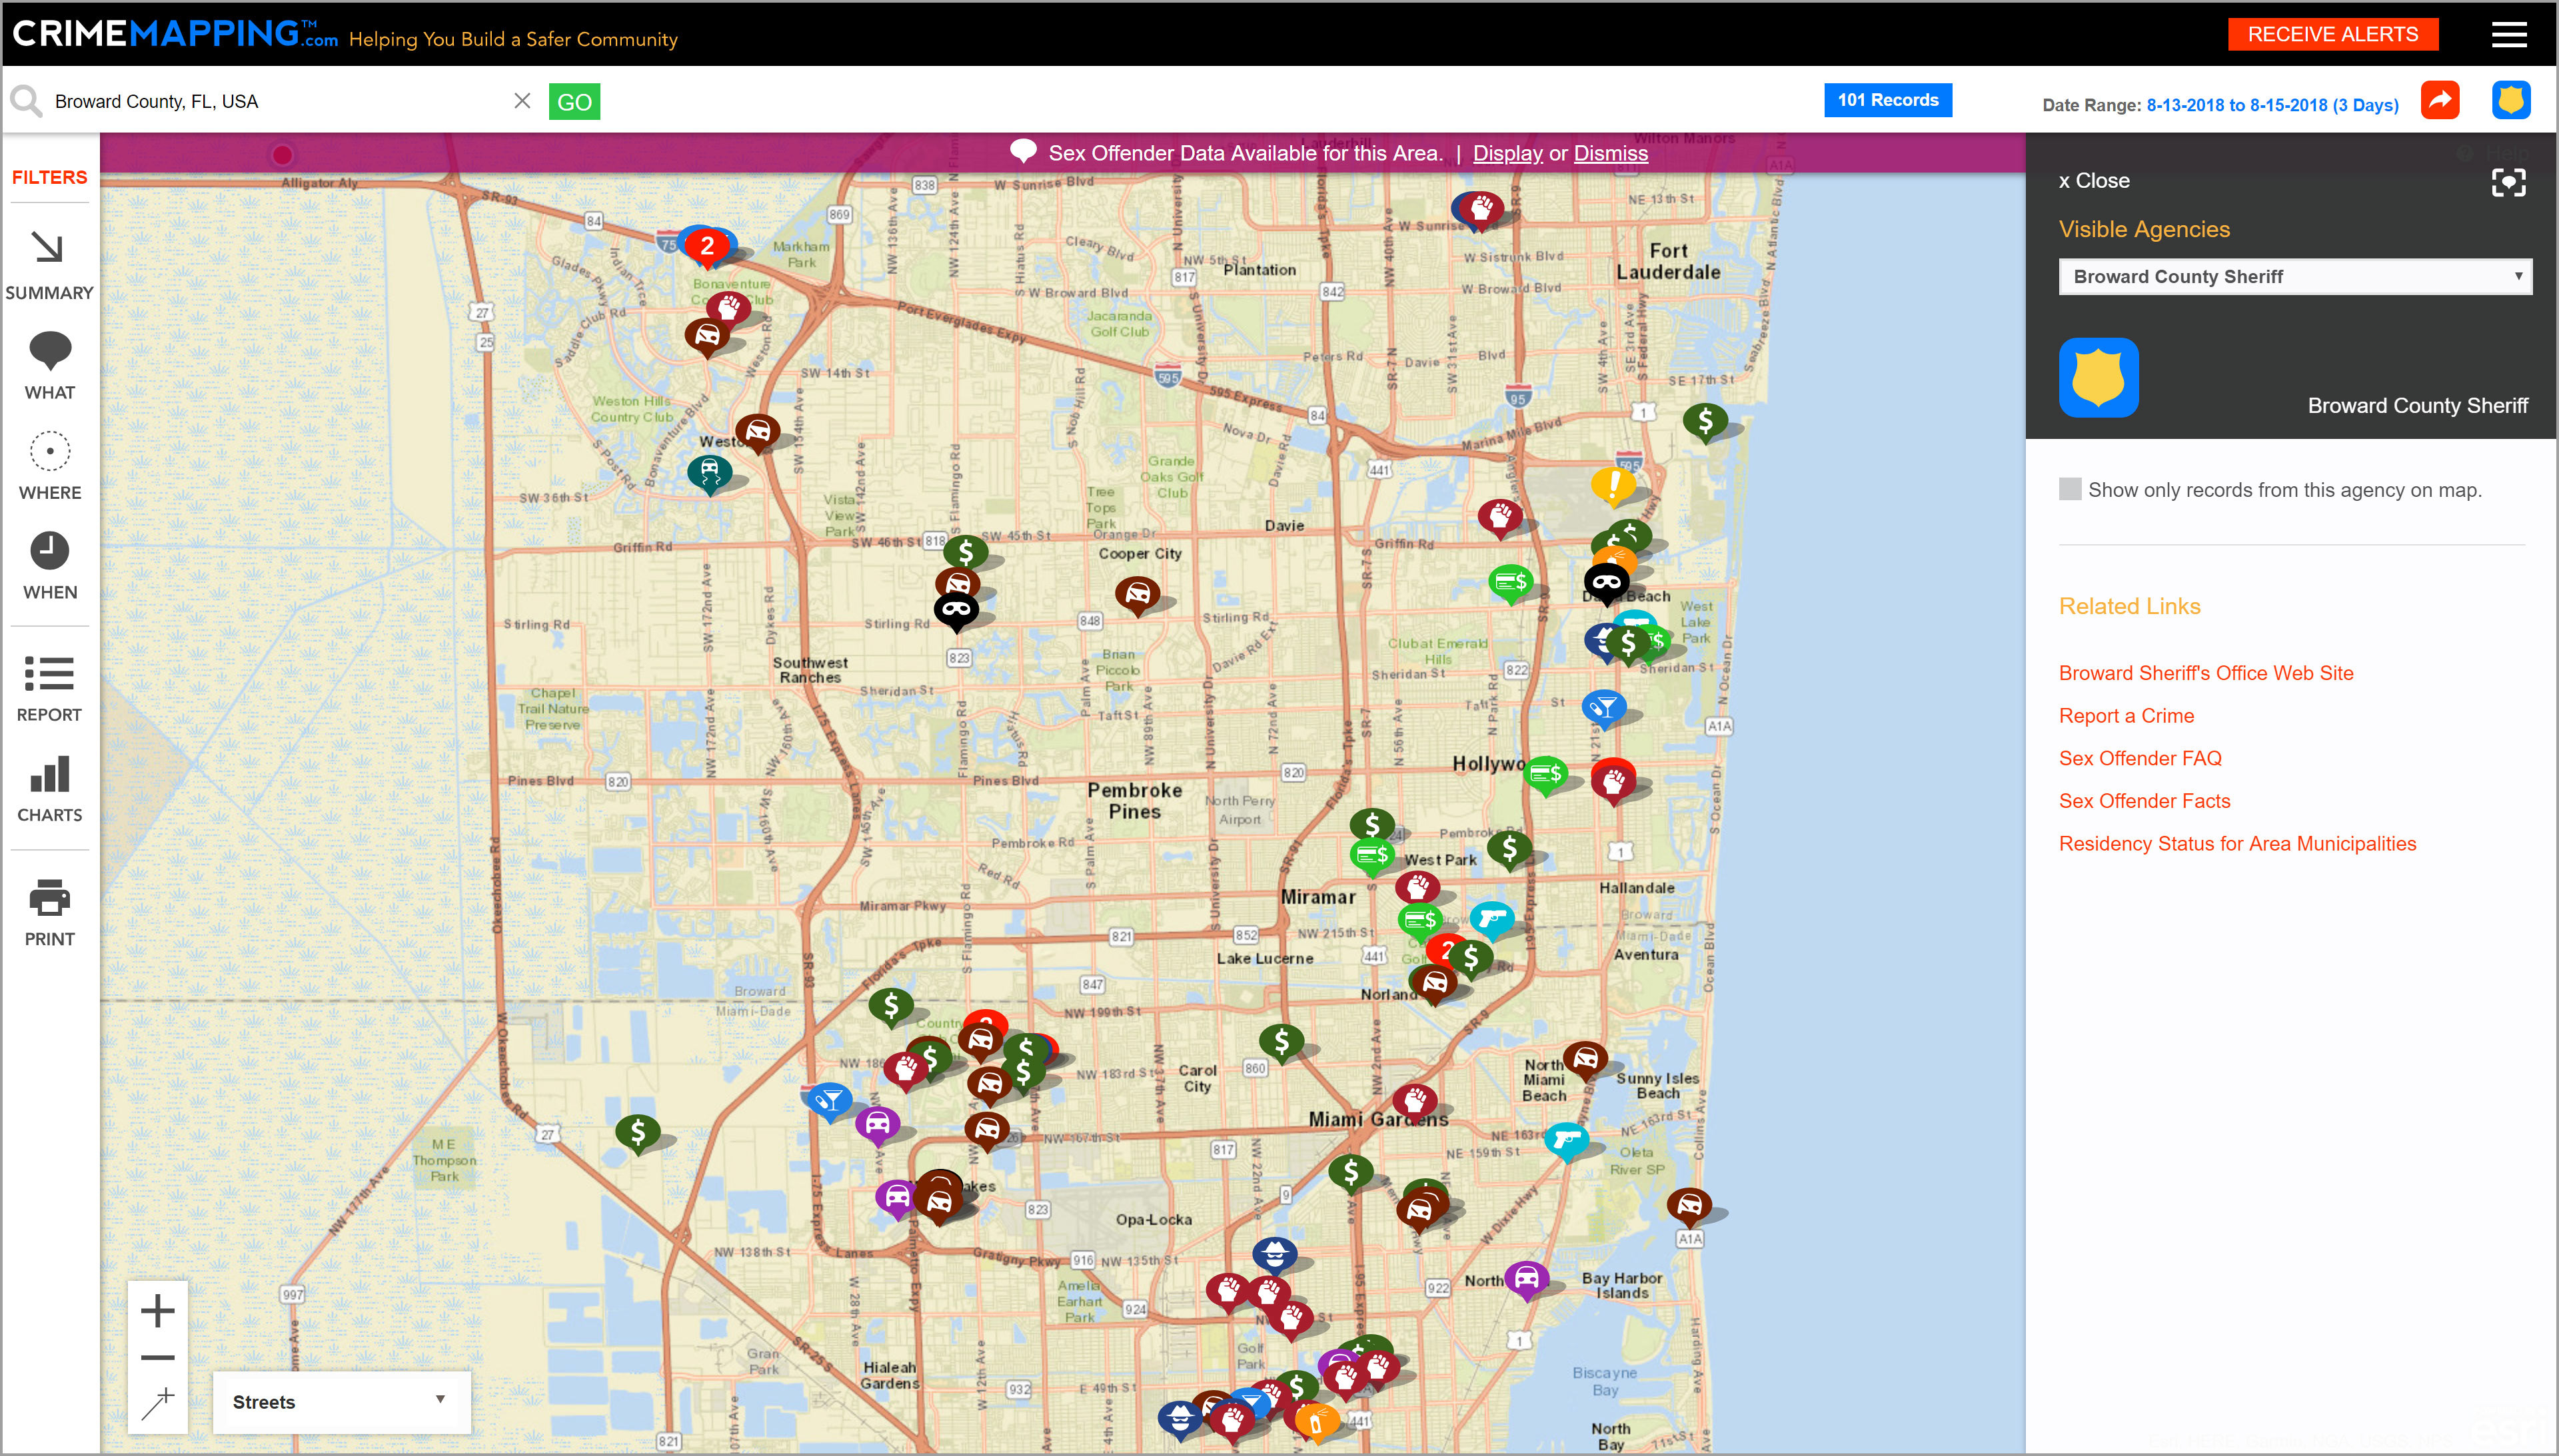Expand the Visible Agencies dropdown
Viewport: 2559px width, 1456px height.
point(2295,276)
